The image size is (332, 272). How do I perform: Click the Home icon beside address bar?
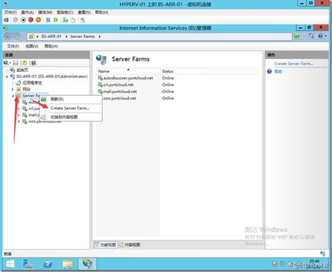tap(311, 36)
